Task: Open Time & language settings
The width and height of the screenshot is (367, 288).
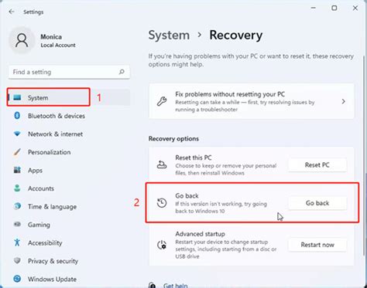Action: (x=69, y=206)
